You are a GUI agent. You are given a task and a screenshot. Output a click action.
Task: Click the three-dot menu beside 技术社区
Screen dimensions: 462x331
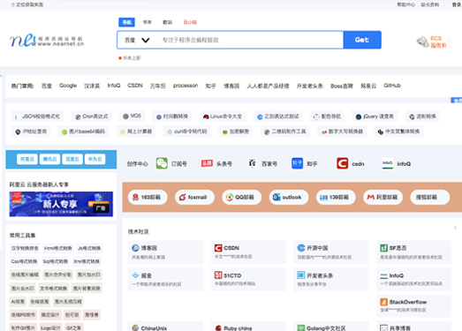[x=455, y=228]
